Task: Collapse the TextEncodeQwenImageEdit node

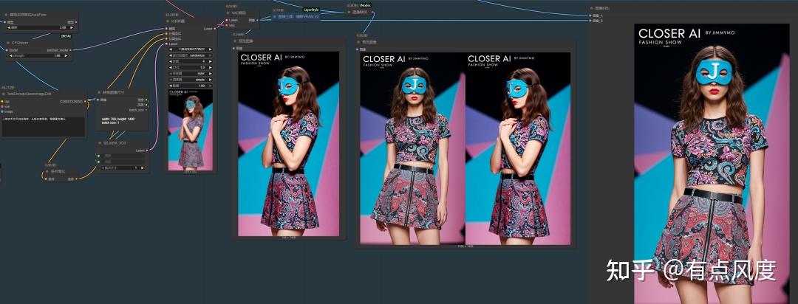Action: click(4, 94)
